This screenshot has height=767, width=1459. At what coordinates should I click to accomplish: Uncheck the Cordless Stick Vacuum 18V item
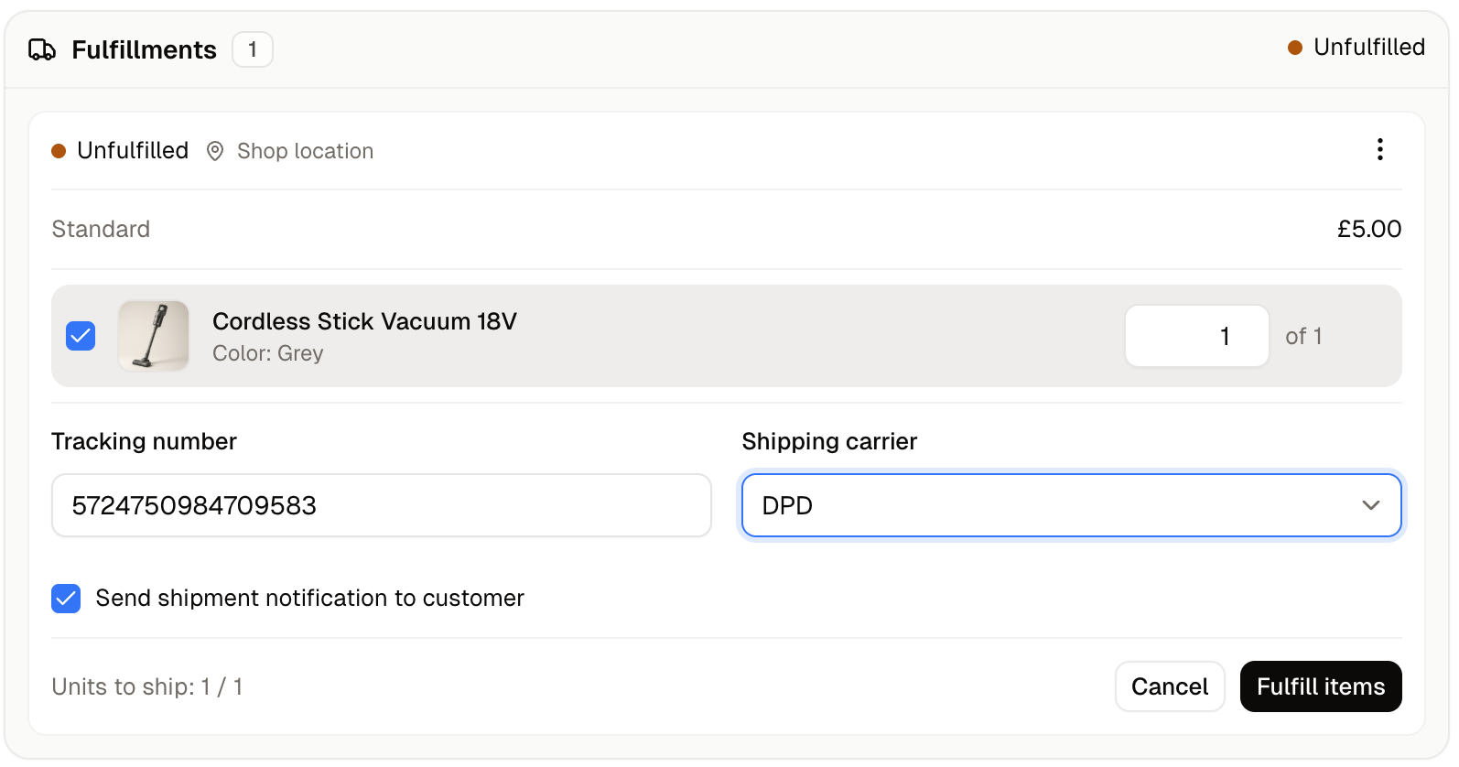coord(81,336)
